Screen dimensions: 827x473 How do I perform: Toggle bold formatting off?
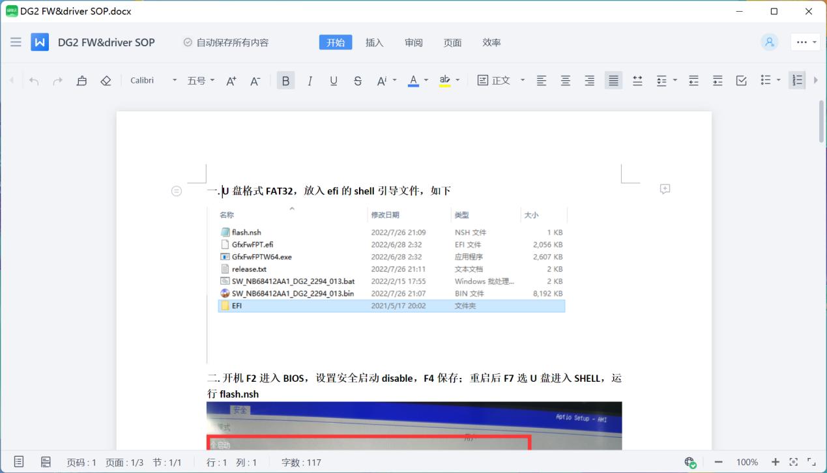point(285,80)
